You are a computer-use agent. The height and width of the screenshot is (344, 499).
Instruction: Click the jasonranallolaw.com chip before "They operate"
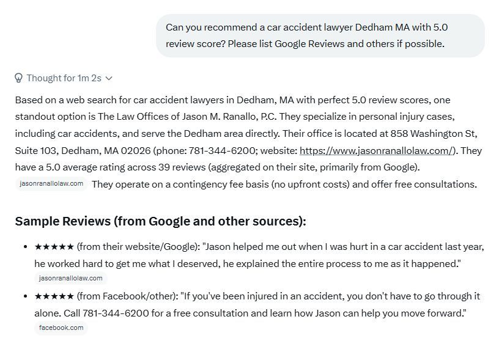(51, 184)
